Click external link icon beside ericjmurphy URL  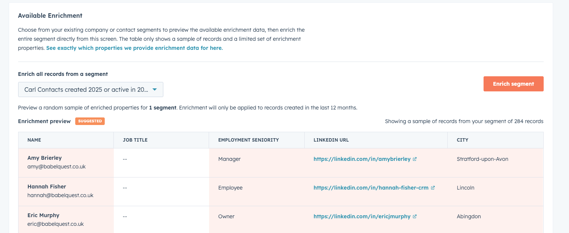415,216
